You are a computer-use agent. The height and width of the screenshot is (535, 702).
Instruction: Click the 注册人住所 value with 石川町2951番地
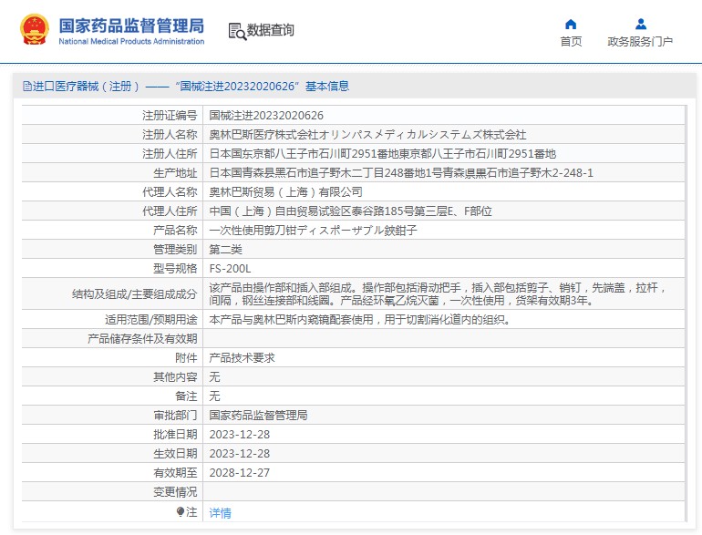[382, 154]
